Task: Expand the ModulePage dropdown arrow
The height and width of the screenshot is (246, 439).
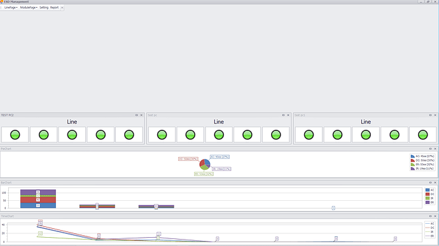Action: pyautogui.click(x=37, y=8)
